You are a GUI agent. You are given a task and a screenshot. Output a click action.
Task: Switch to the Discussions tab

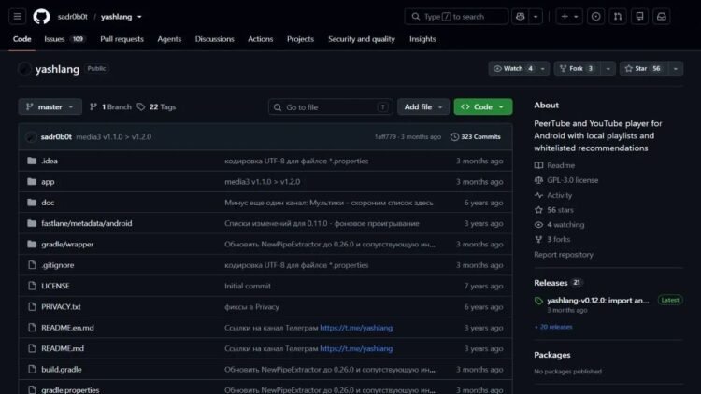pos(214,39)
